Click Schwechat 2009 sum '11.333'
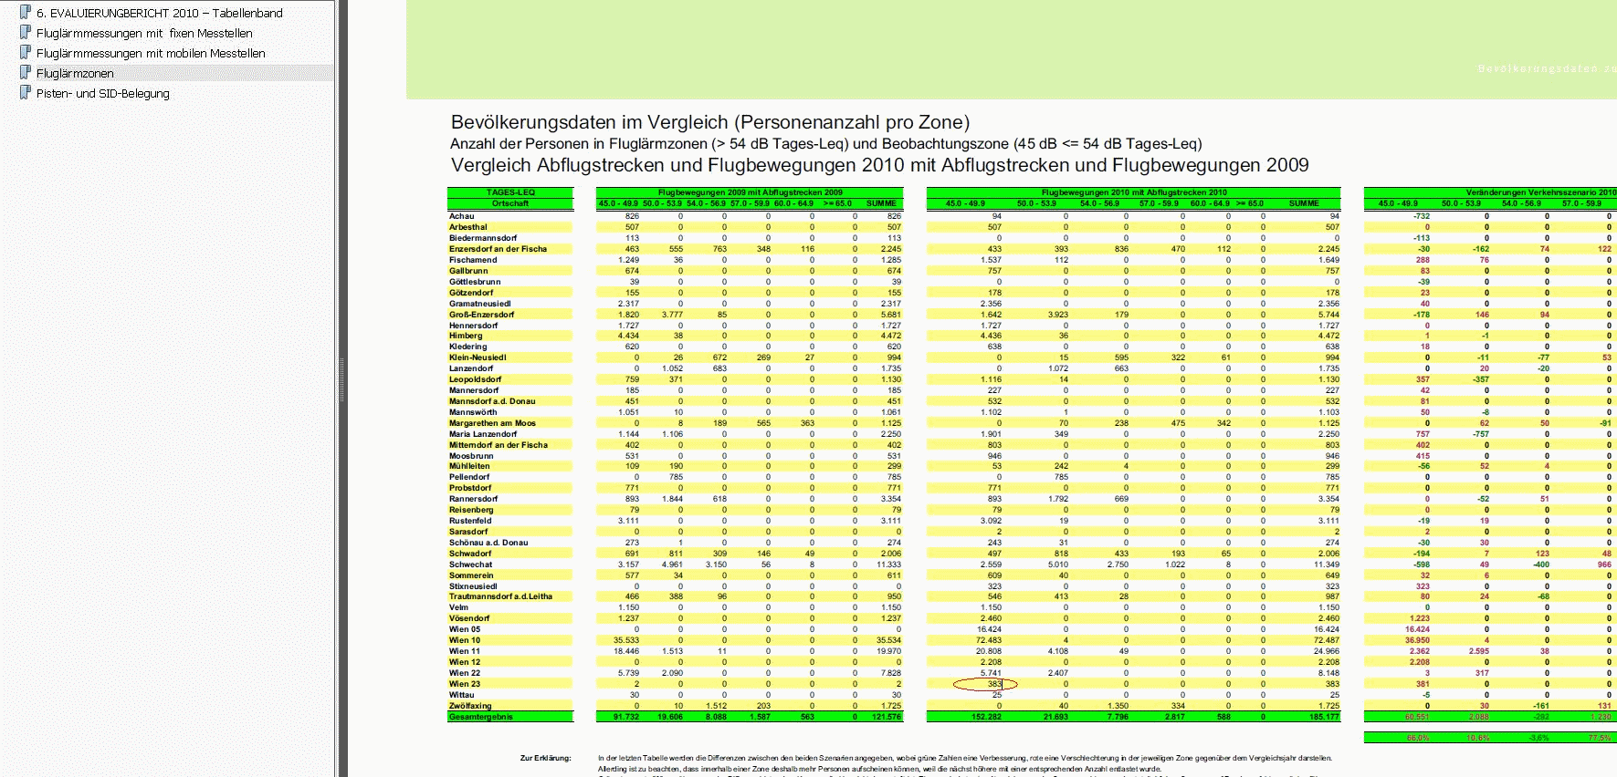 pos(889,565)
